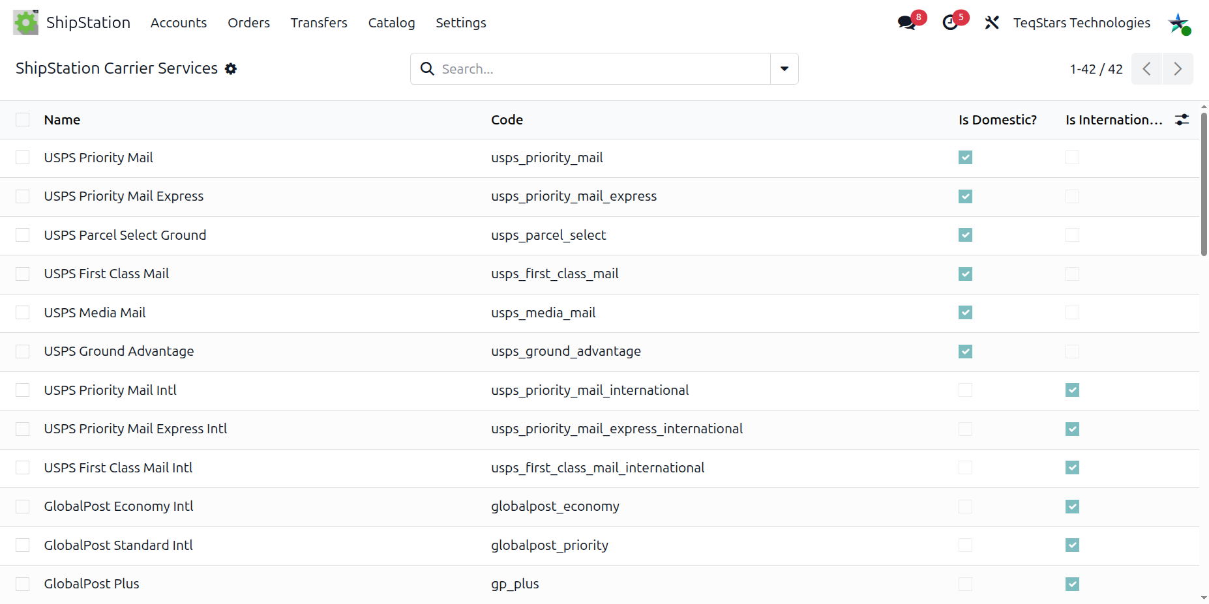Toggle search options dropdown arrow

[x=784, y=68]
